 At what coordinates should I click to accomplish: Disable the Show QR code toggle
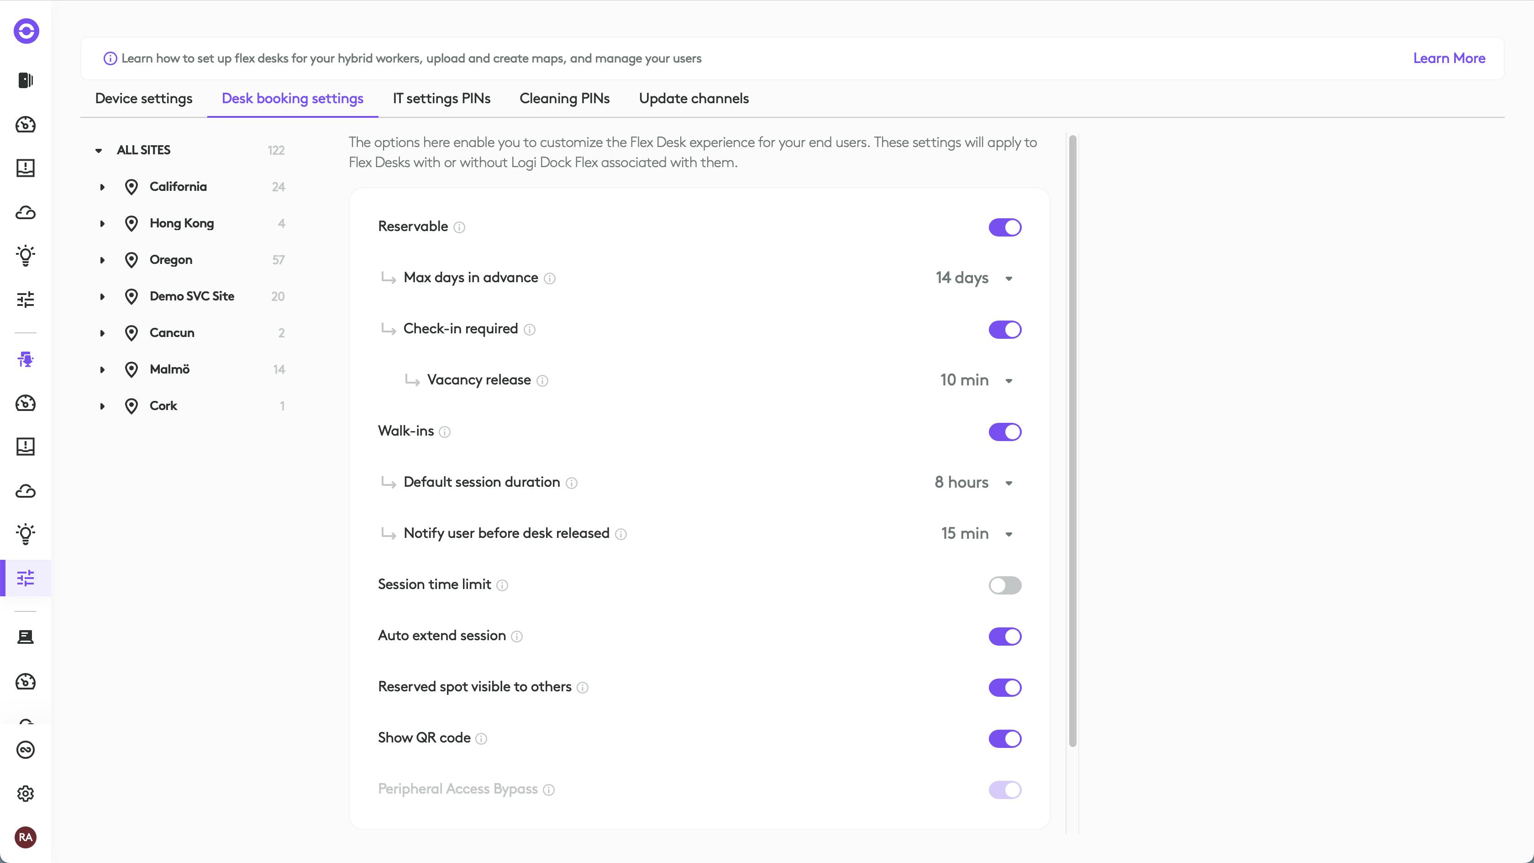pyautogui.click(x=1004, y=738)
